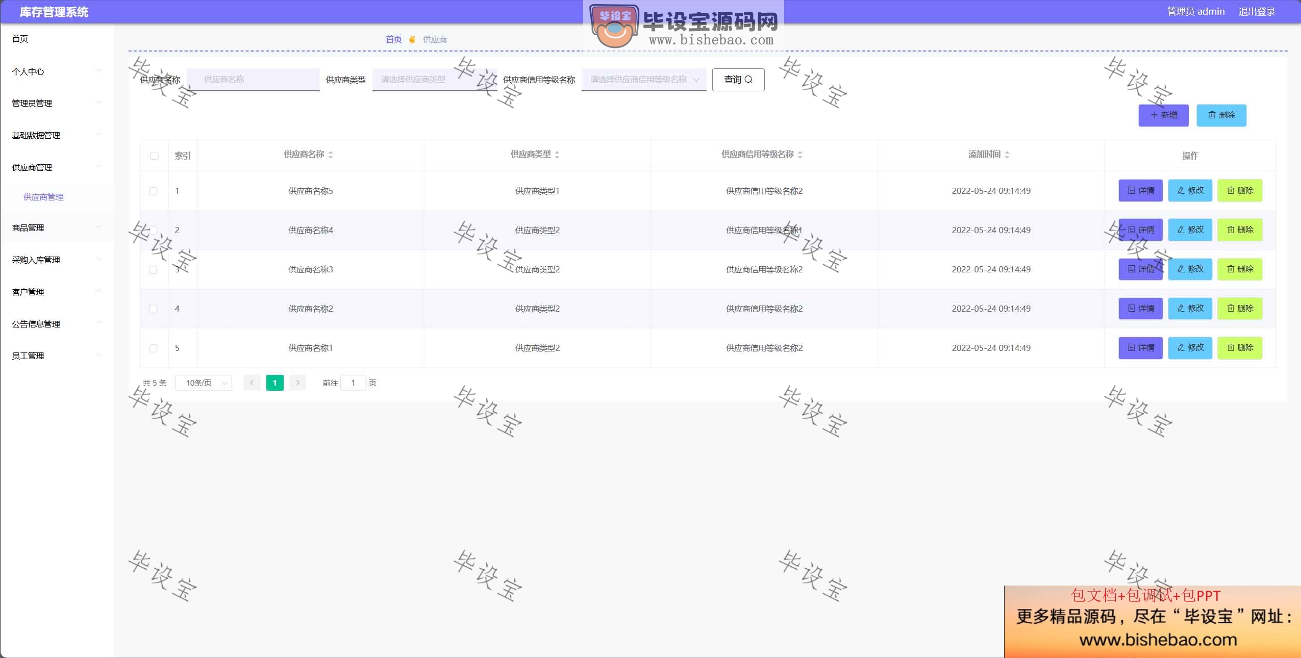Screen dimensions: 1301x658
Task: Open 供应商信用等级名称 filter dropdown
Action: click(644, 80)
